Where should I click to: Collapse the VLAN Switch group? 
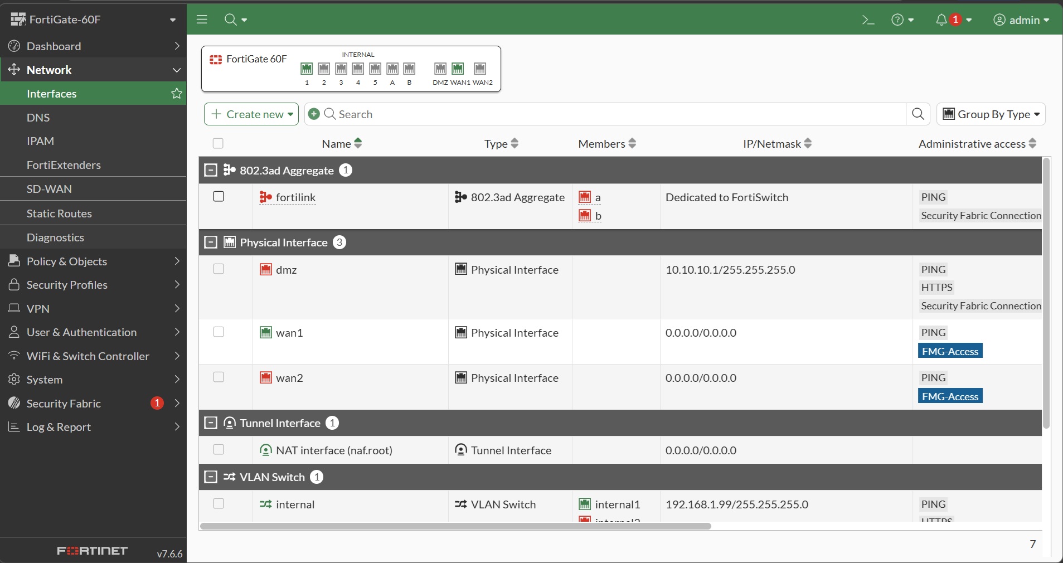click(x=211, y=477)
